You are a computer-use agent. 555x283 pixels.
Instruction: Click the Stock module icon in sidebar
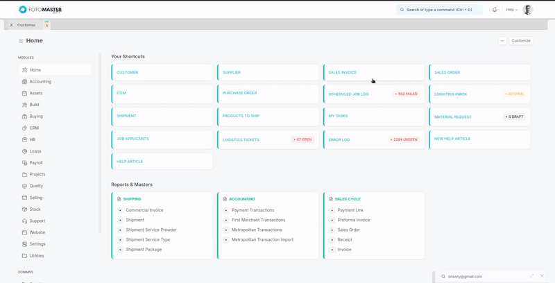(24, 209)
